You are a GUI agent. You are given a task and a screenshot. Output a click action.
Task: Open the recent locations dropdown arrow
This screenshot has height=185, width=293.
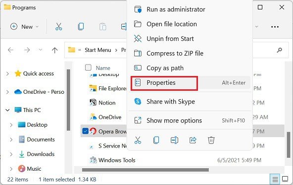coord(41,50)
